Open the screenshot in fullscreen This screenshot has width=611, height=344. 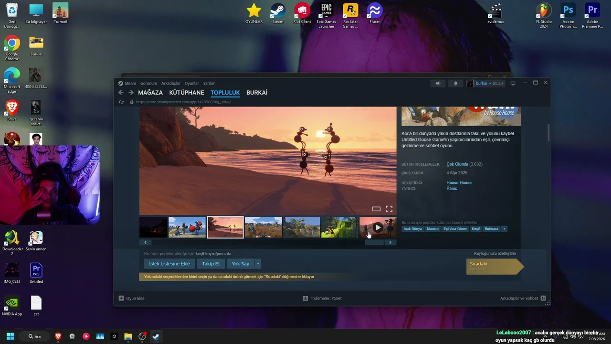coord(389,209)
